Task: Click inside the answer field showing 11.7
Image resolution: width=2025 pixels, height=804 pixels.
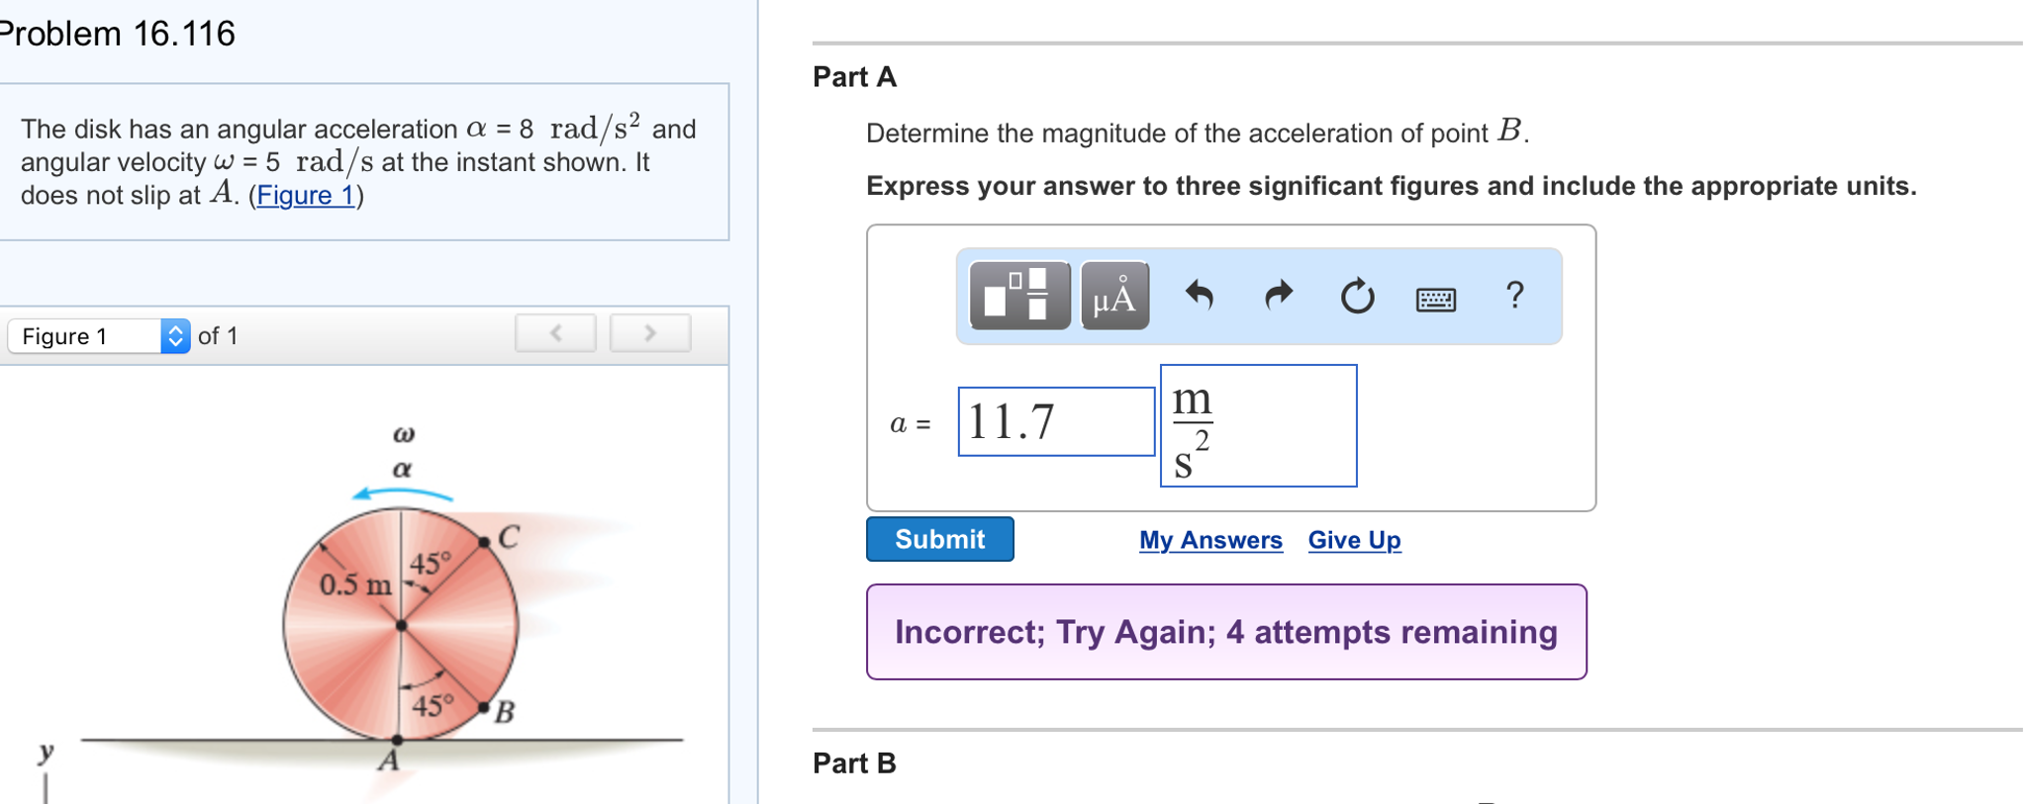Action: click(x=1055, y=420)
